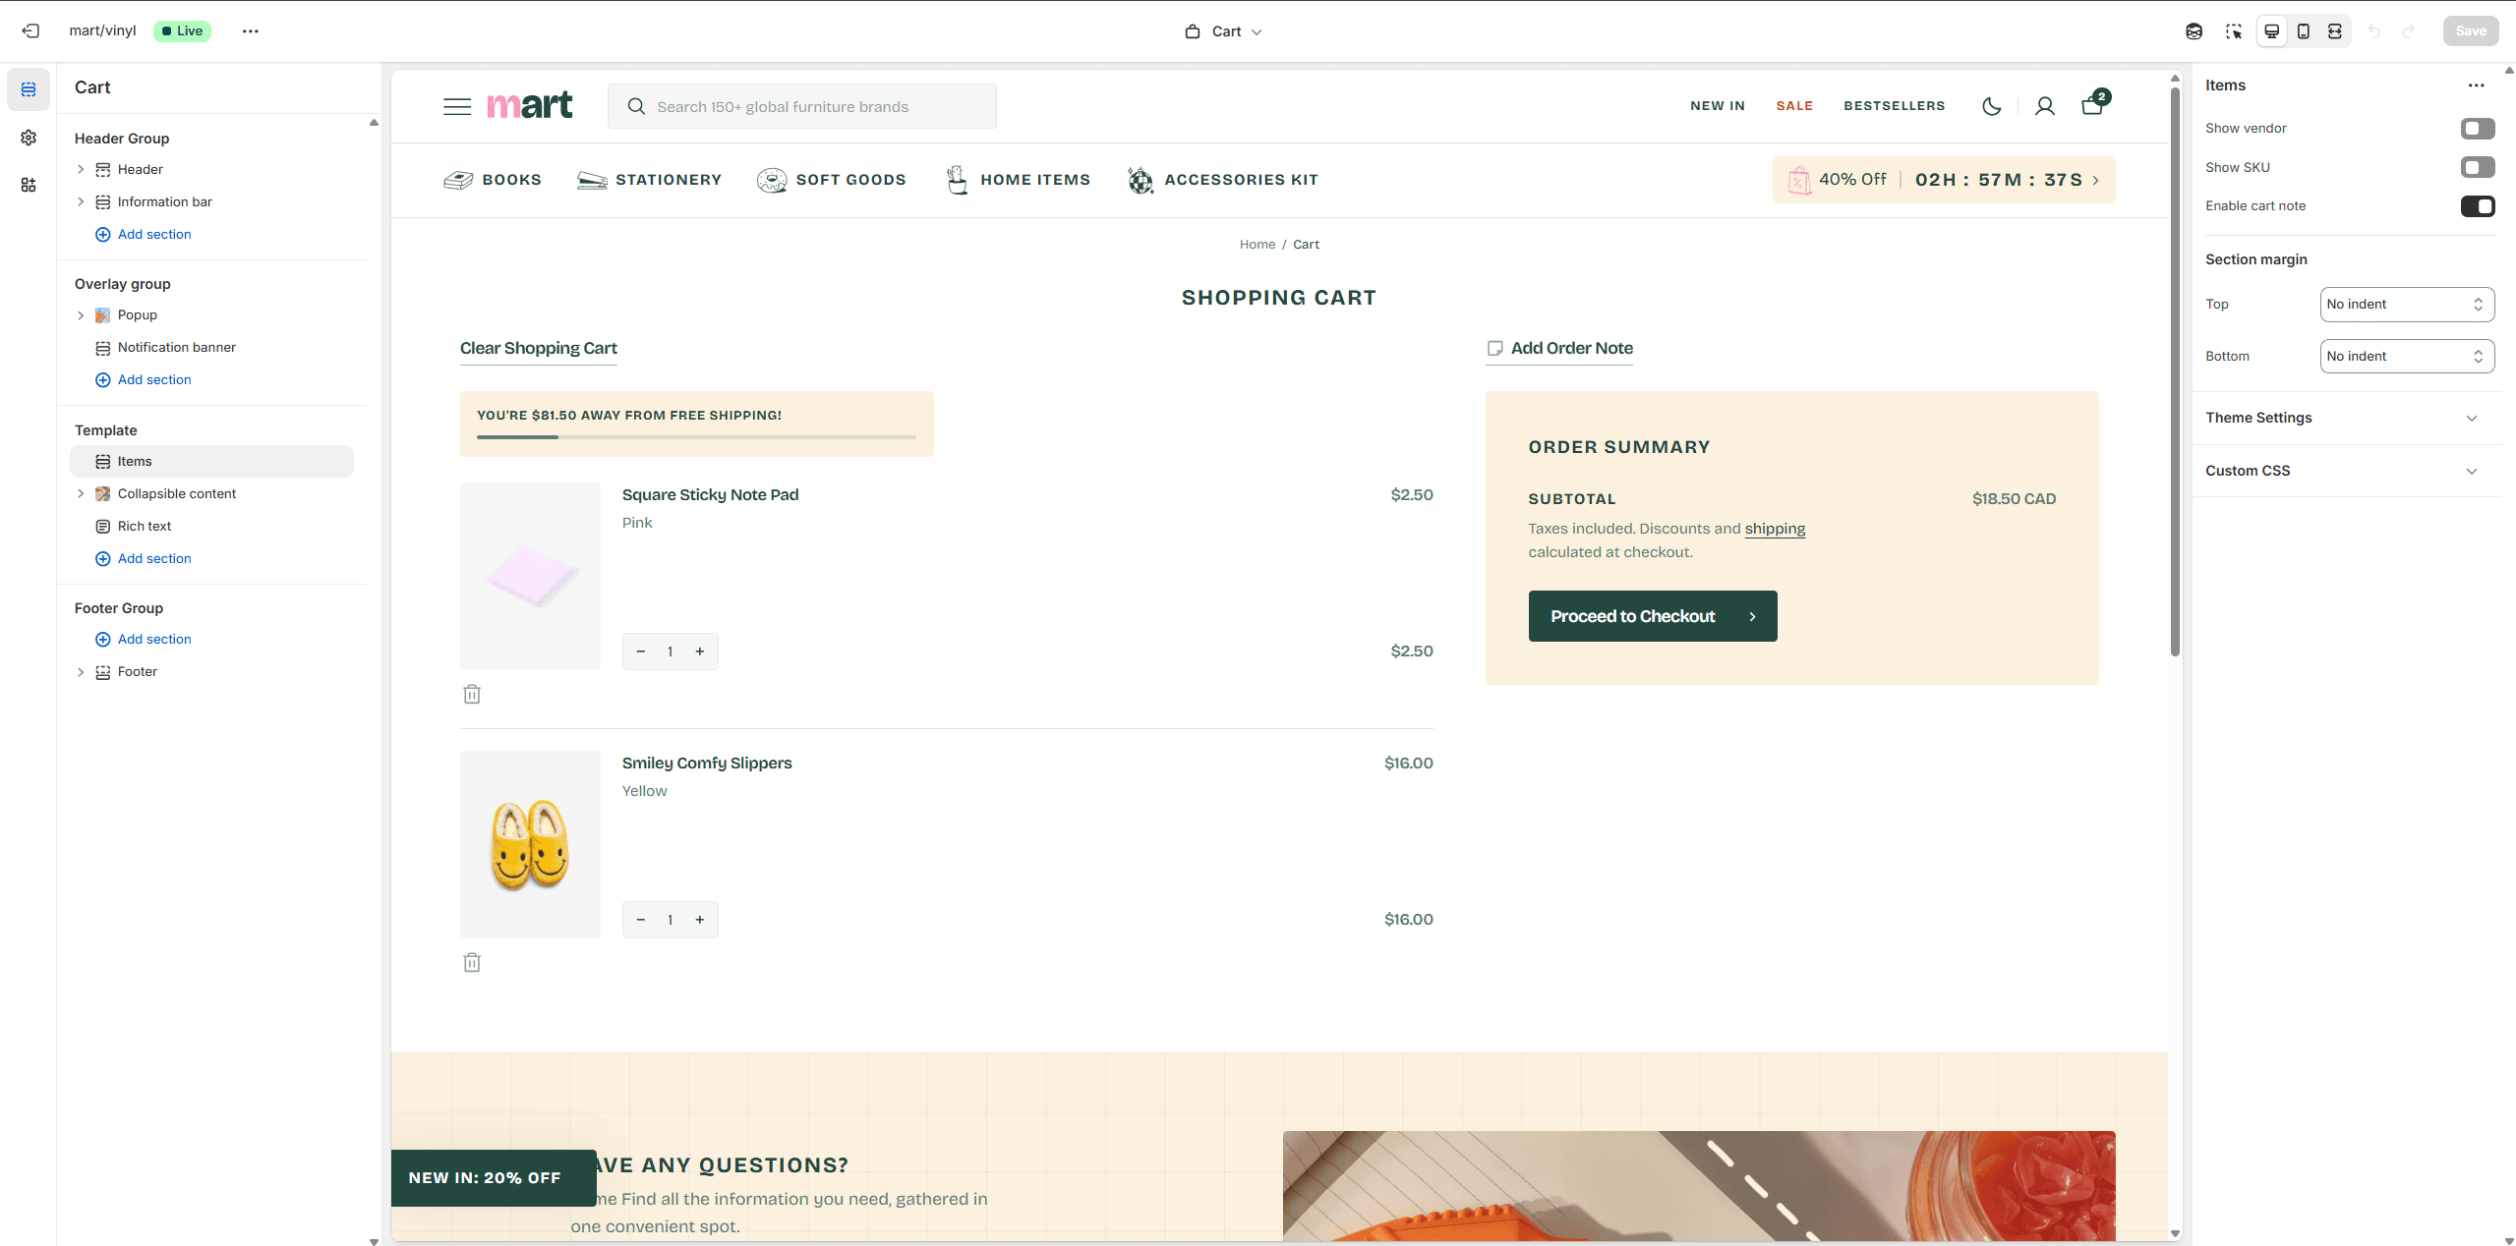The image size is (2516, 1246).
Task: Toggle dark mode moon icon
Action: [x=1991, y=106]
